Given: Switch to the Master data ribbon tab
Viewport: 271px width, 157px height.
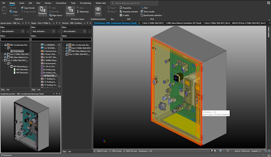Looking at the screenshot, I should point(101,3).
